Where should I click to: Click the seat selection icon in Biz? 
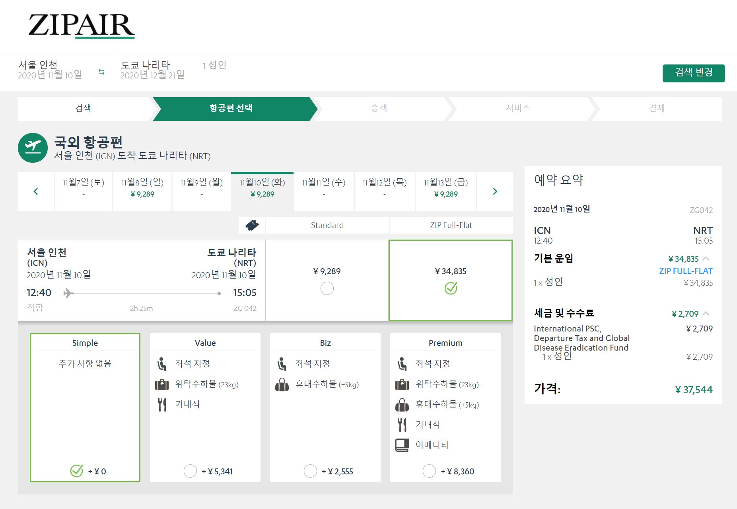click(282, 364)
